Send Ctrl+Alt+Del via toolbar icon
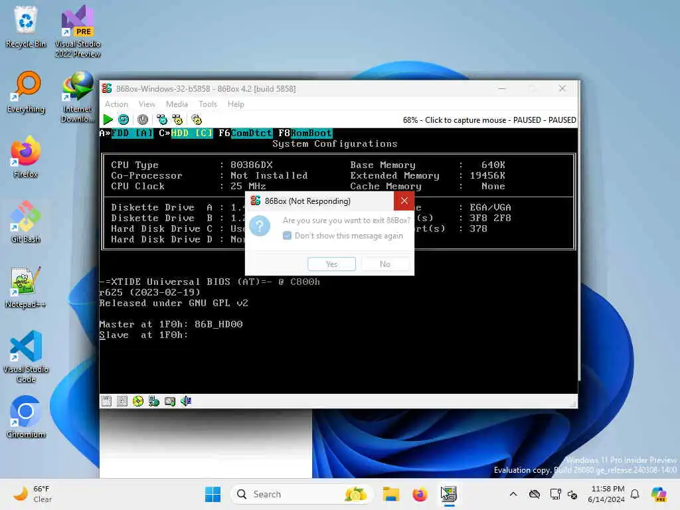The width and height of the screenshot is (680, 510). (x=162, y=120)
